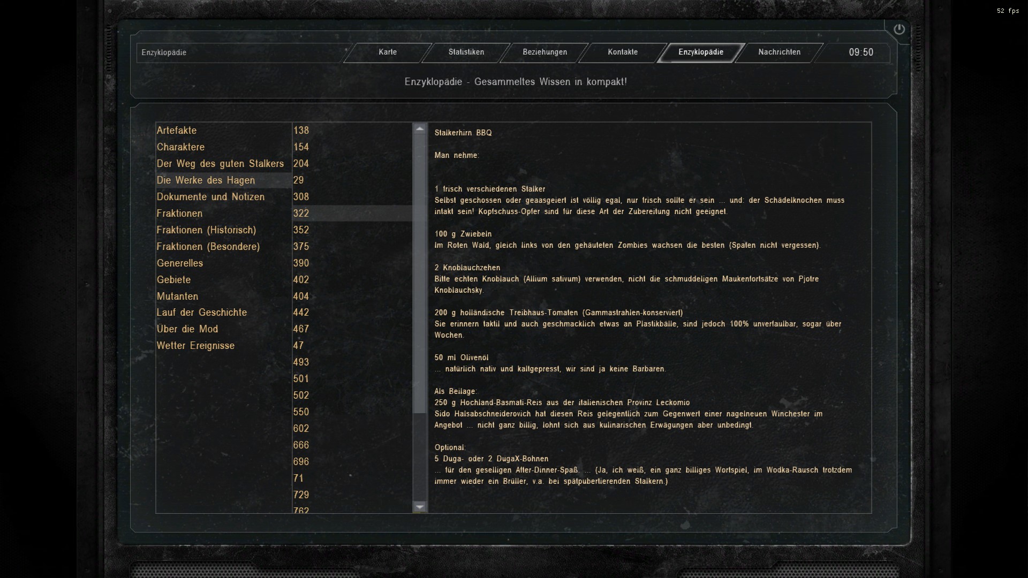Choose Fraktionen (Historisch) category

[206, 230]
